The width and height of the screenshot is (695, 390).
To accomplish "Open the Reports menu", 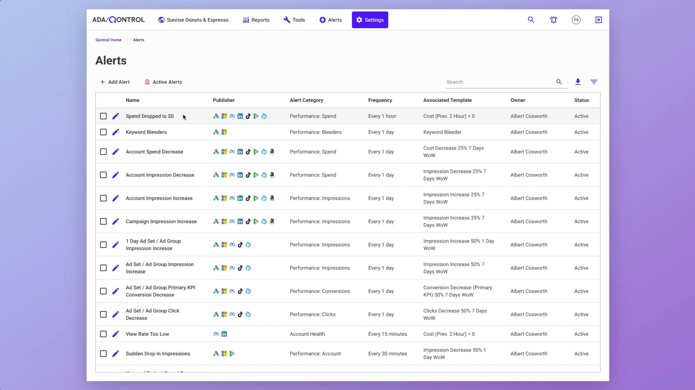I will (x=256, y=20).
